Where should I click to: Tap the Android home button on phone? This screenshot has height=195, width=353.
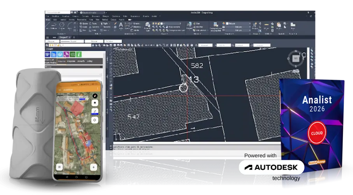(76, 177)
